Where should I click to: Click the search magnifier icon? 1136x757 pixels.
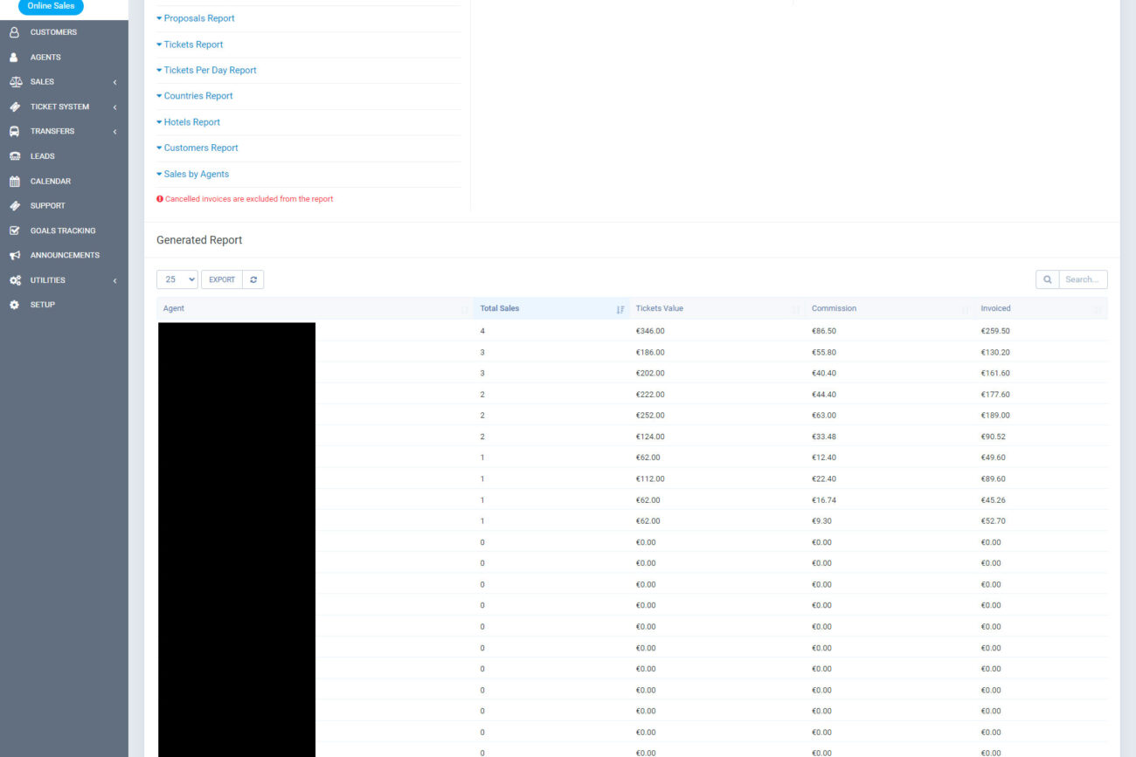tap(1047, 279)
